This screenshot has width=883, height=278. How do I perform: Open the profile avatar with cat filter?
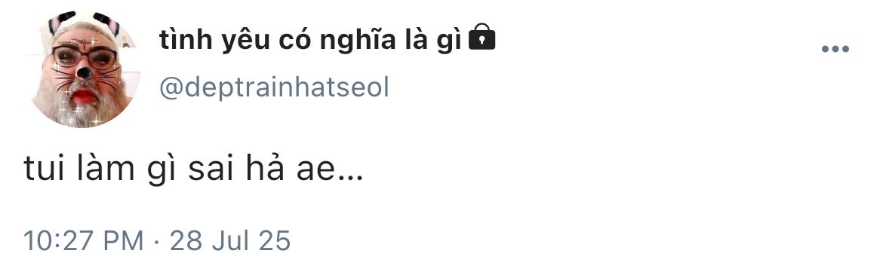83,69
